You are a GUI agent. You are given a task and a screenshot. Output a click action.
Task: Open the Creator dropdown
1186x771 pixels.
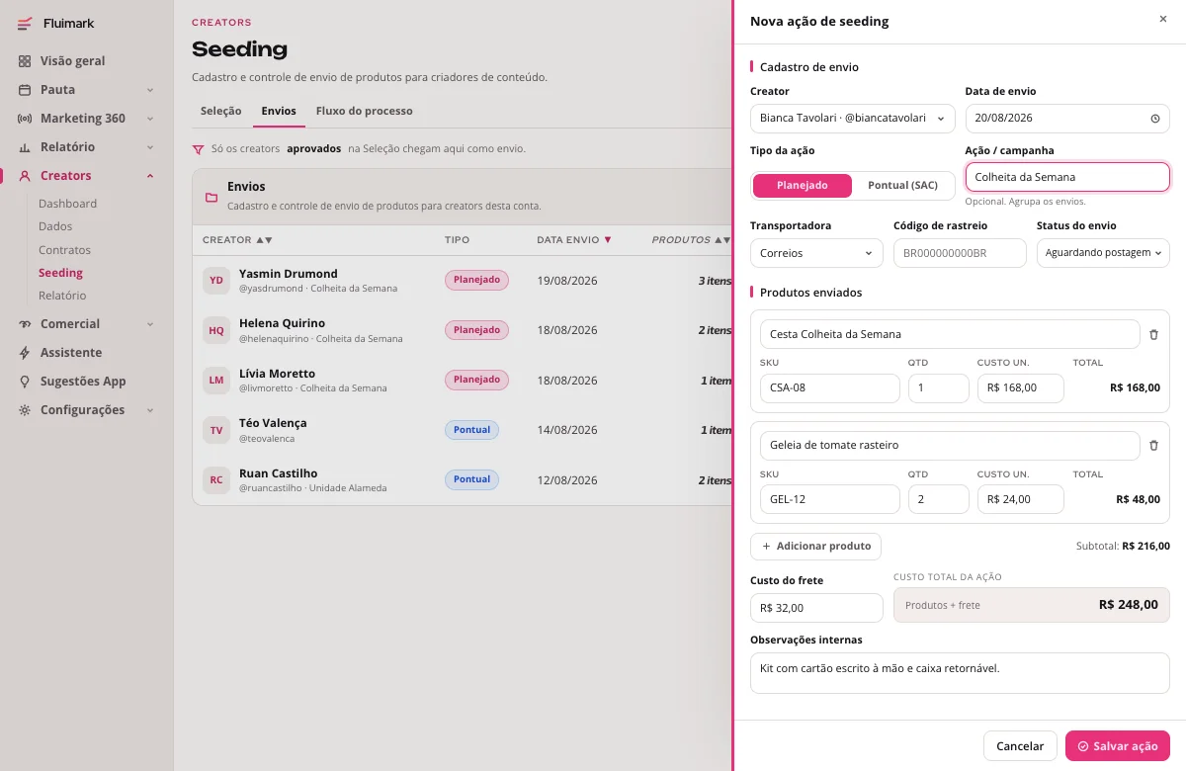tap(853, 119)
